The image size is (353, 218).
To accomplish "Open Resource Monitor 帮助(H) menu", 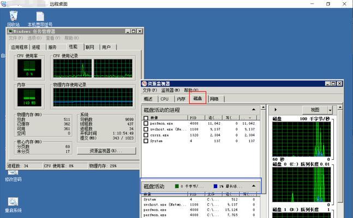I will click(191, 90).
